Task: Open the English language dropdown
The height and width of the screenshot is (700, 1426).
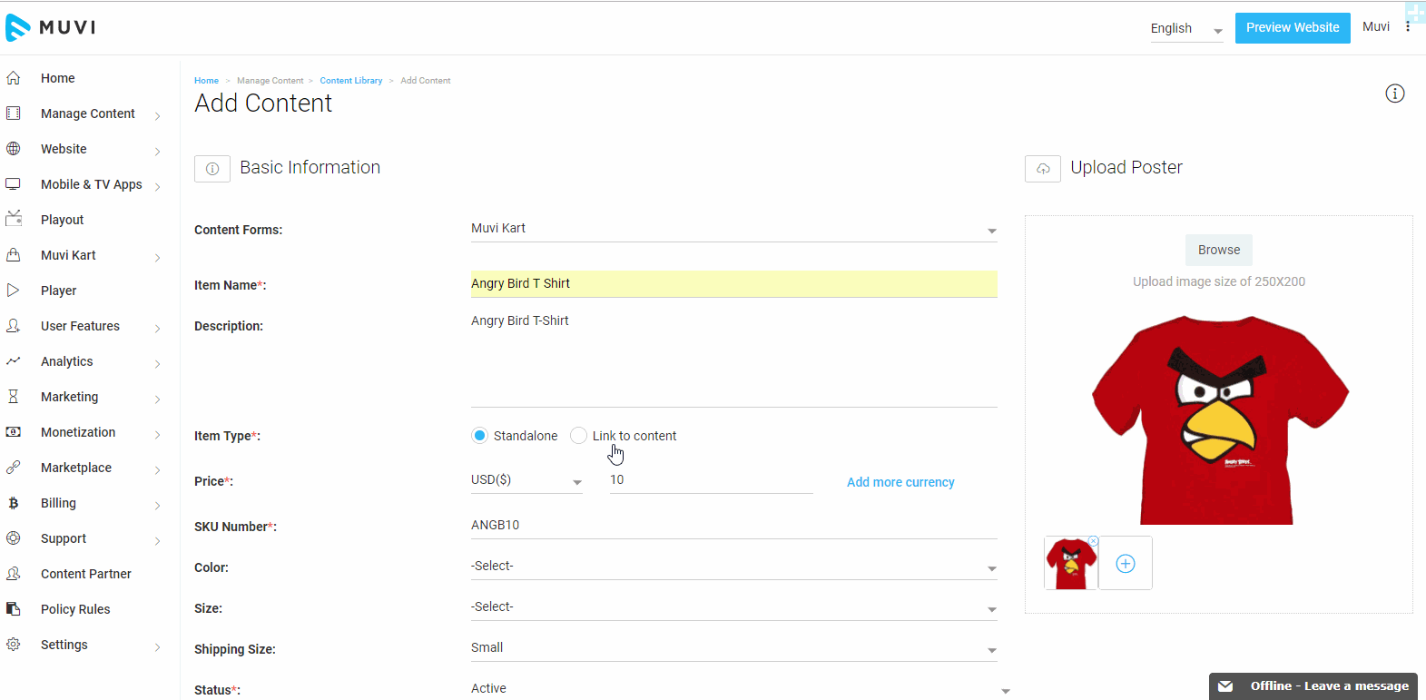Action: point(1186,29)
